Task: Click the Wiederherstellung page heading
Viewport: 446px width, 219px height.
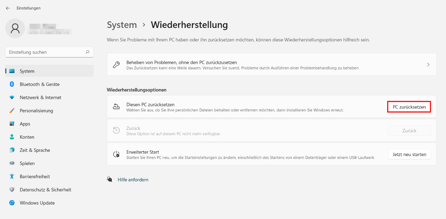Action: pyautogui.click(x=189, y=25)
